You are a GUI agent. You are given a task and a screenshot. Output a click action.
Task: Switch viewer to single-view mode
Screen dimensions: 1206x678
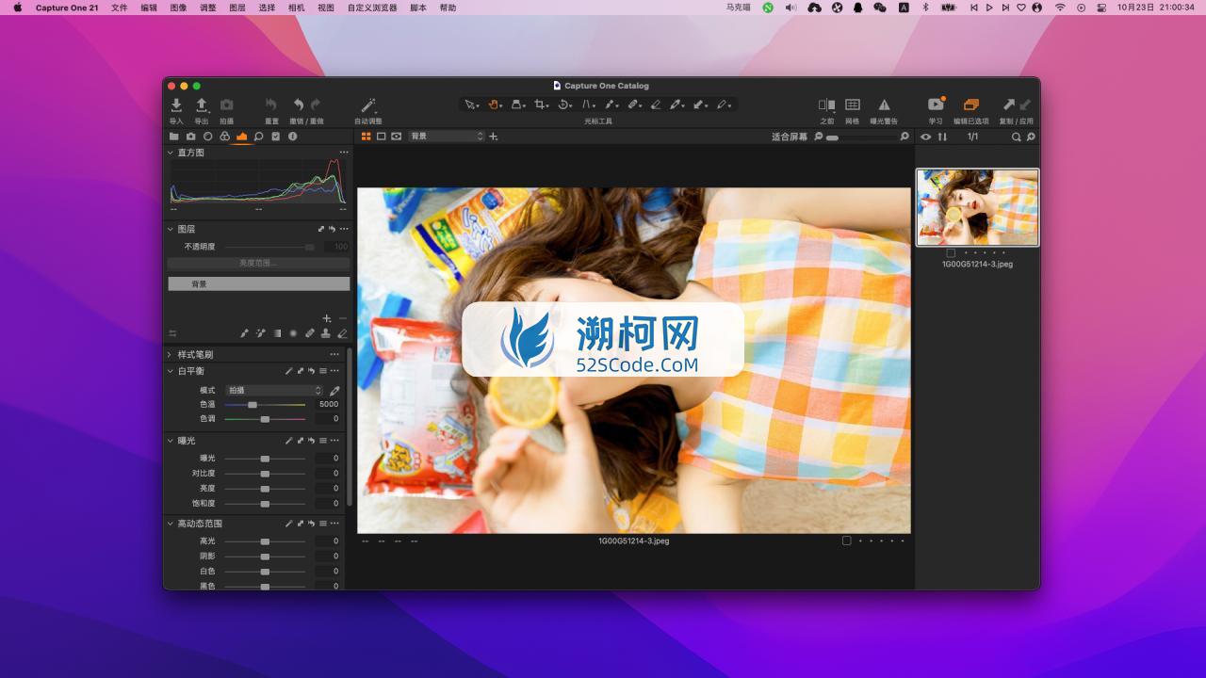point(382,137)
